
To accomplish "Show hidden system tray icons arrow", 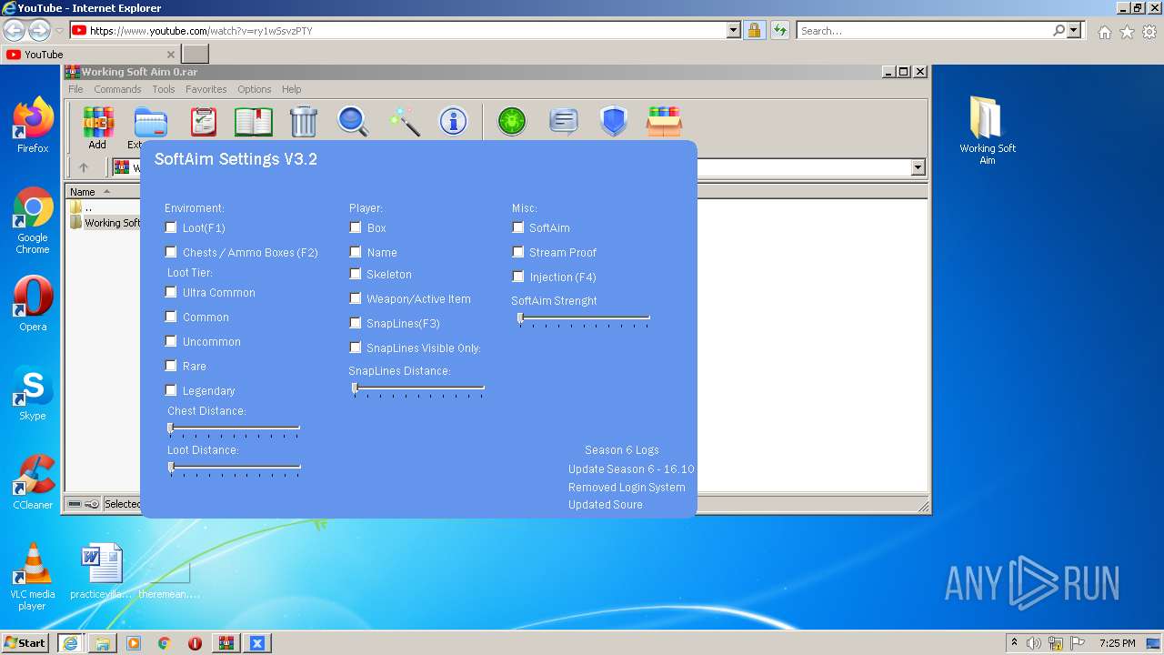I will coord(1014,642).
